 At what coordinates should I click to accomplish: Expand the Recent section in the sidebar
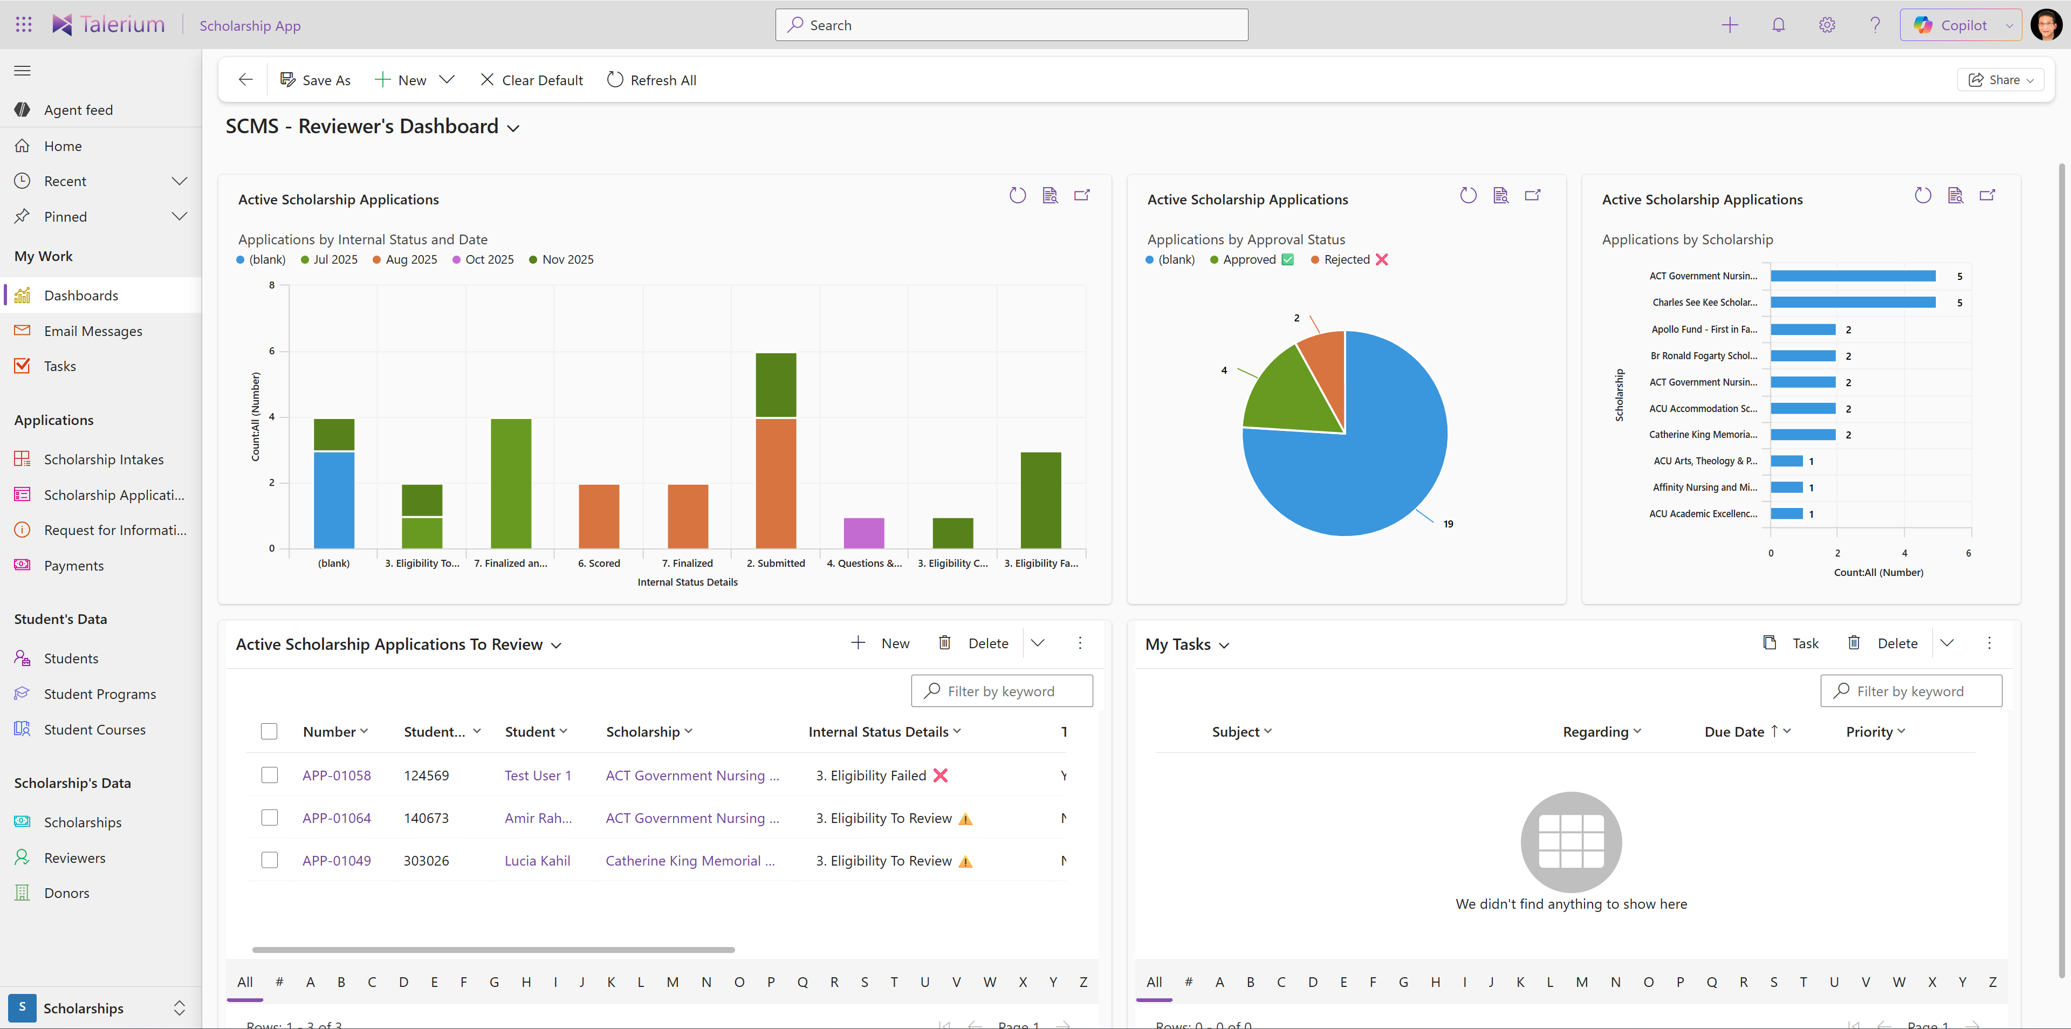click(x=180, y=181)
